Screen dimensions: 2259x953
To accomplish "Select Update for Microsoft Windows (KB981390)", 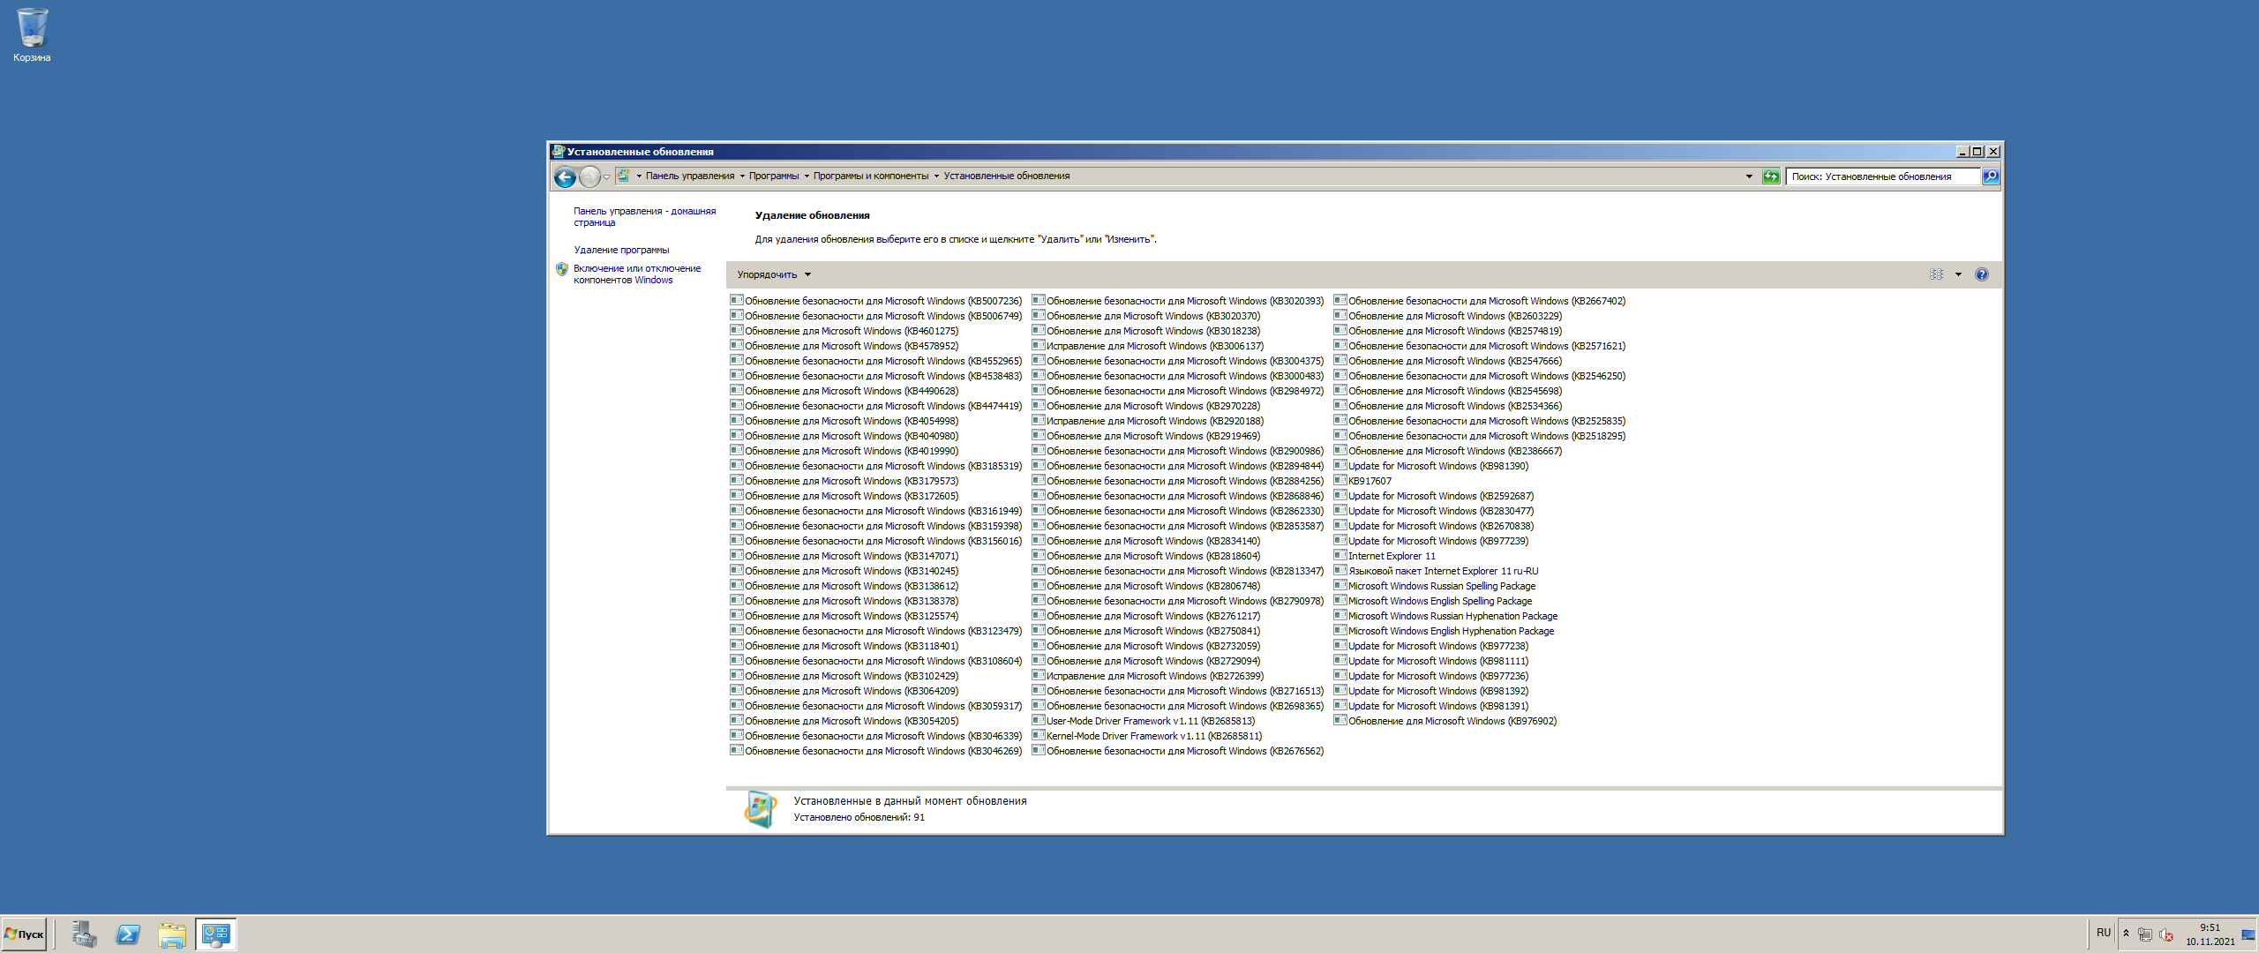I will (1431, 466).
